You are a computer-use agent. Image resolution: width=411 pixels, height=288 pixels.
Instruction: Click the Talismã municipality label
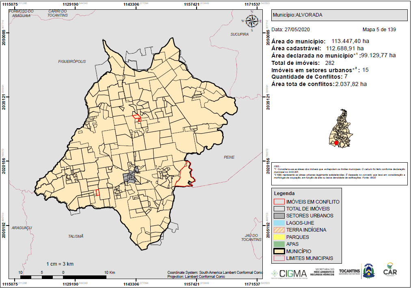click(x=76, y=236)
